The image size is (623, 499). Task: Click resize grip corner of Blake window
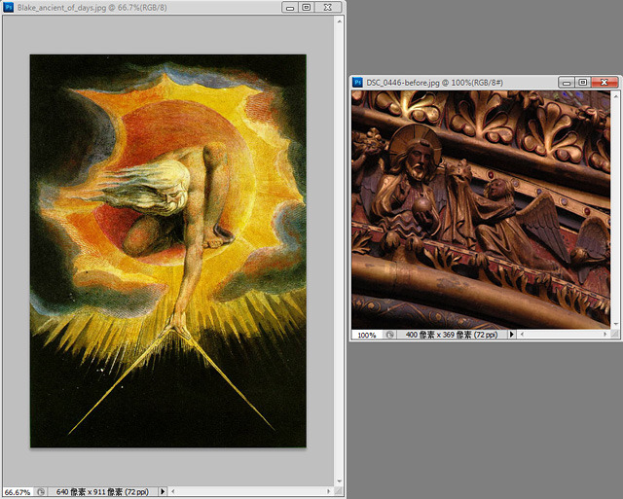coord(339,491)
